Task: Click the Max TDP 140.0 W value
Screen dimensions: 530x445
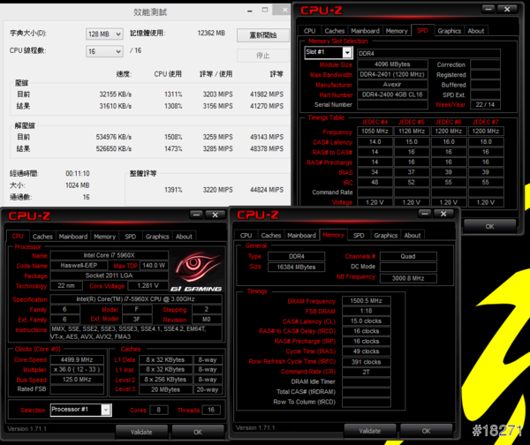Action: pos(154,266)
